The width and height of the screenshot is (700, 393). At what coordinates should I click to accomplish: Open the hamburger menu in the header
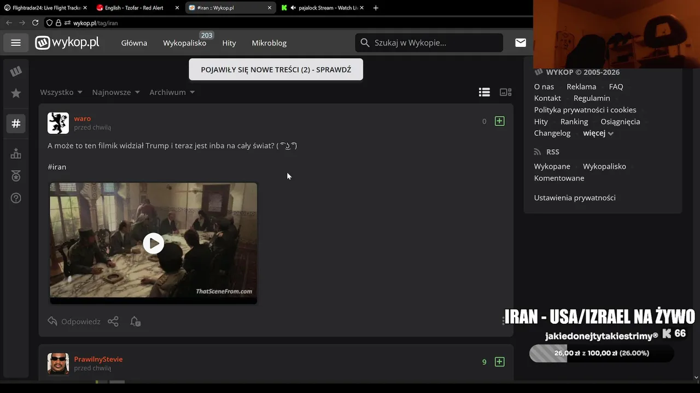[16, 43]
